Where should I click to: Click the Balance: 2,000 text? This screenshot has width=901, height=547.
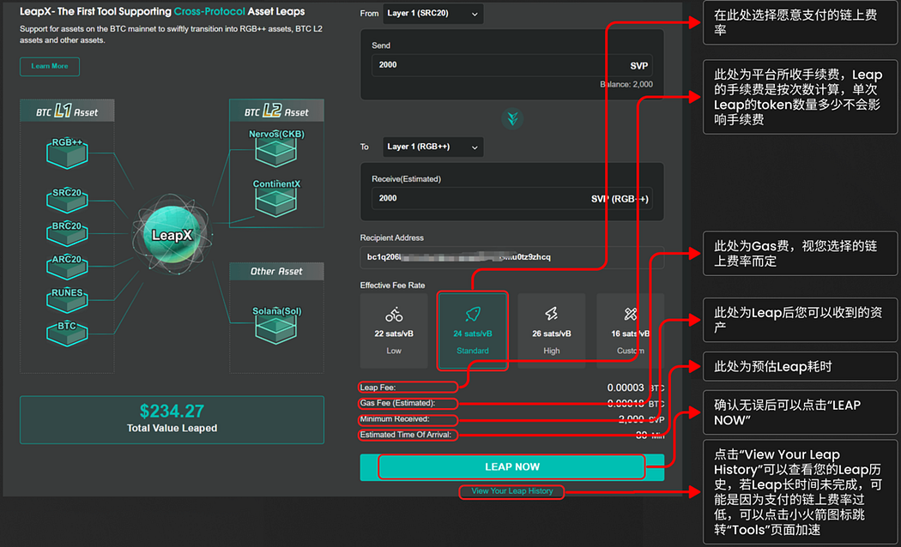[626, 84]
